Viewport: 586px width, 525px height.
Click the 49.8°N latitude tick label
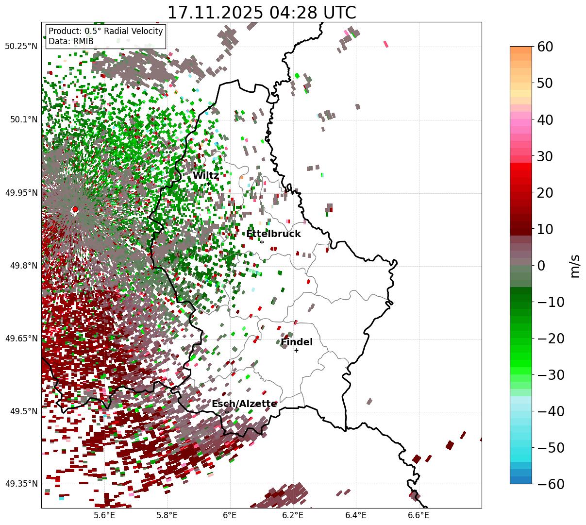tap(23, 266)
